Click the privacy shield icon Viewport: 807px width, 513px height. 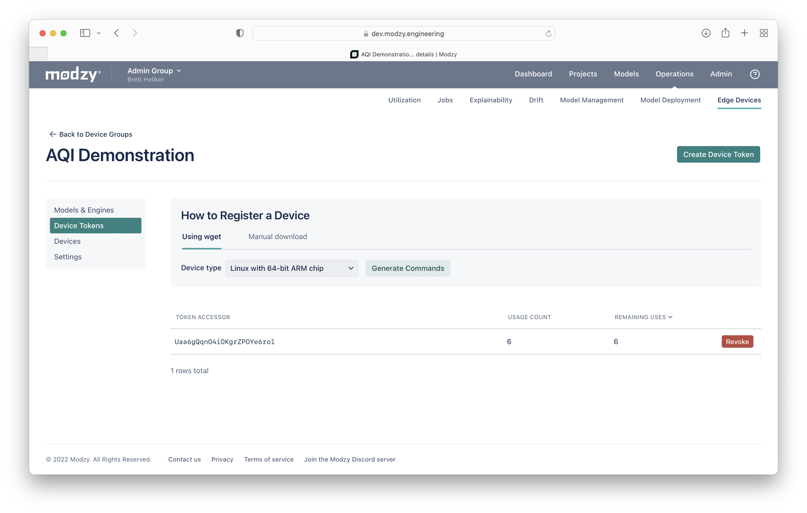240,33
